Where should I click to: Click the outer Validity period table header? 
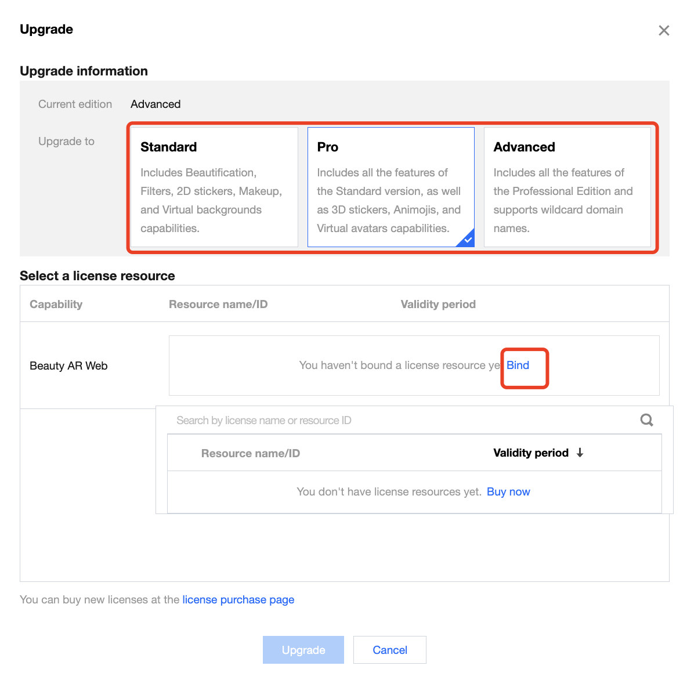click(438, 305)
